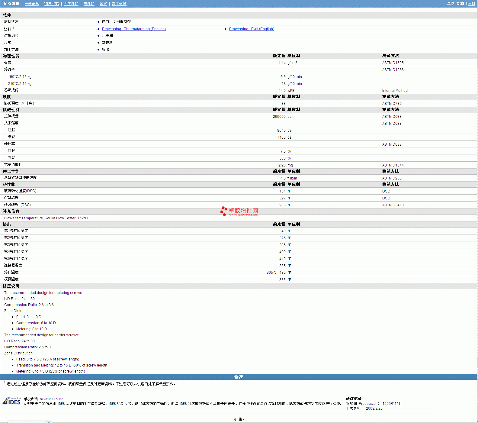Viewport: 478px width, 423px height.
Task: View the 加工信息 tab
Action: (x=119, y=4)
